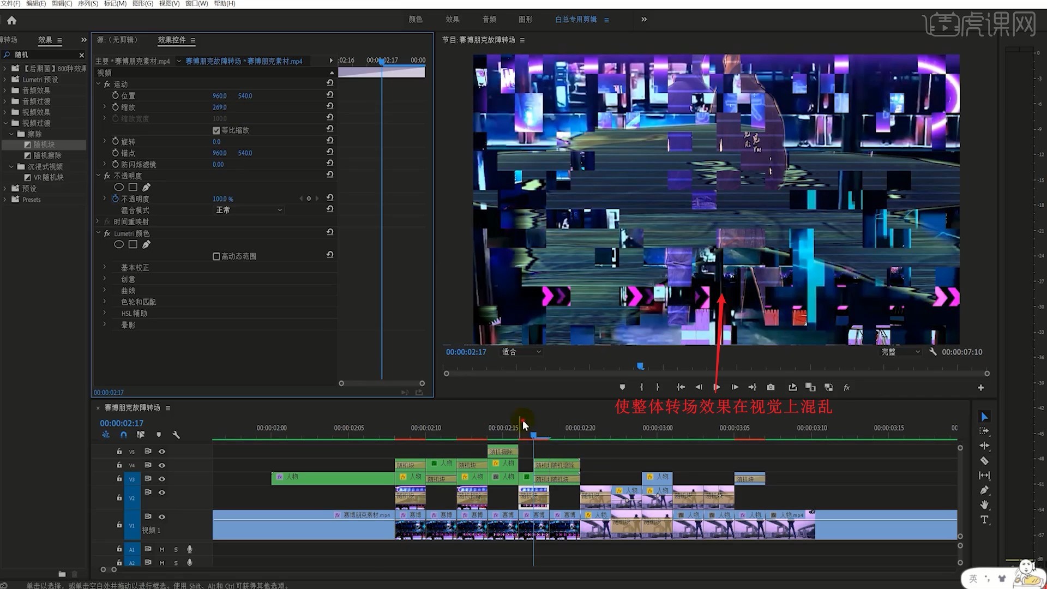Enable the High Dynamic Range checkbox

(x=216, y=256)
